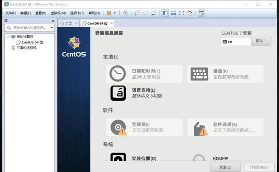
Task: Click the 帮助! button
Action: 261,41
